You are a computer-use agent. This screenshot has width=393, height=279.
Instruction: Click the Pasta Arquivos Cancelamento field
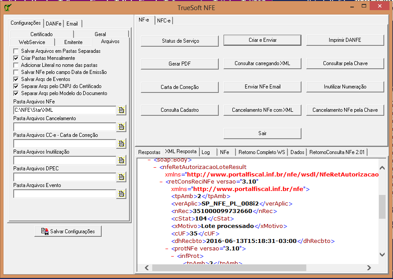click(65, 127)
